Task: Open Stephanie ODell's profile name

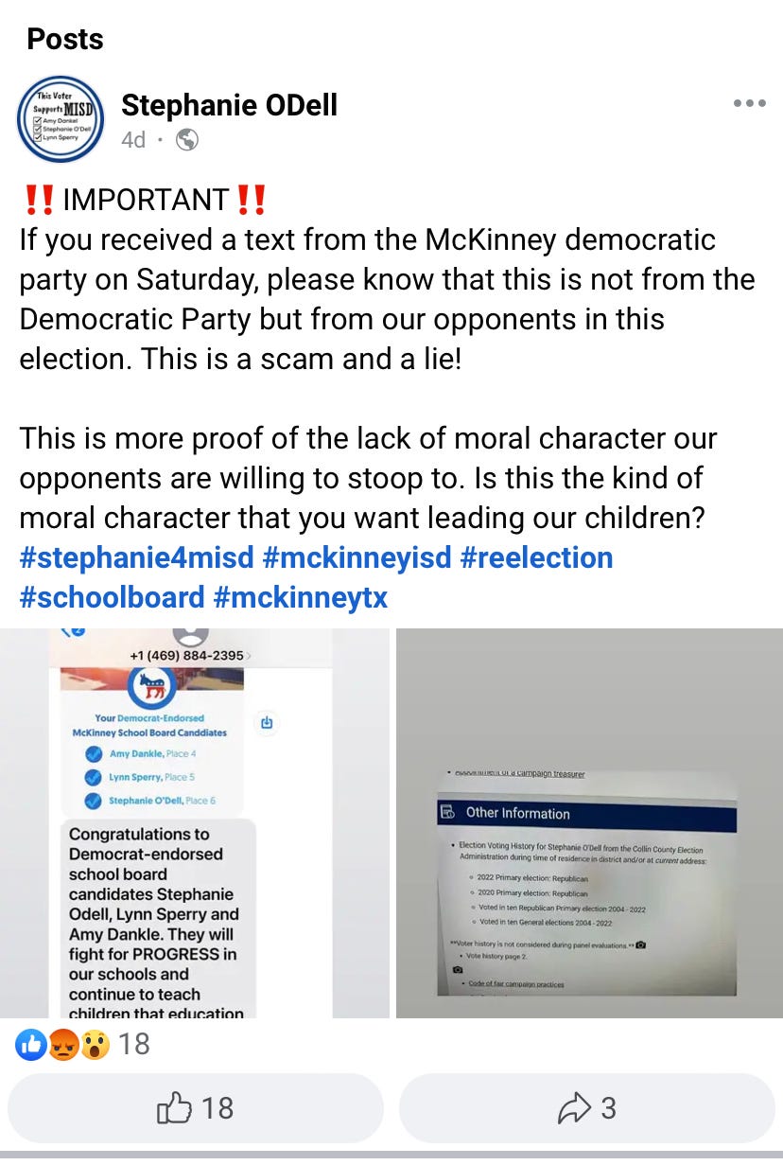Action: pos(230,105)
